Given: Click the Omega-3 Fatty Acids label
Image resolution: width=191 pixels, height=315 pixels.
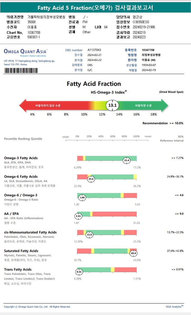Looking at the screenshot, I should (x=21, y=158).
